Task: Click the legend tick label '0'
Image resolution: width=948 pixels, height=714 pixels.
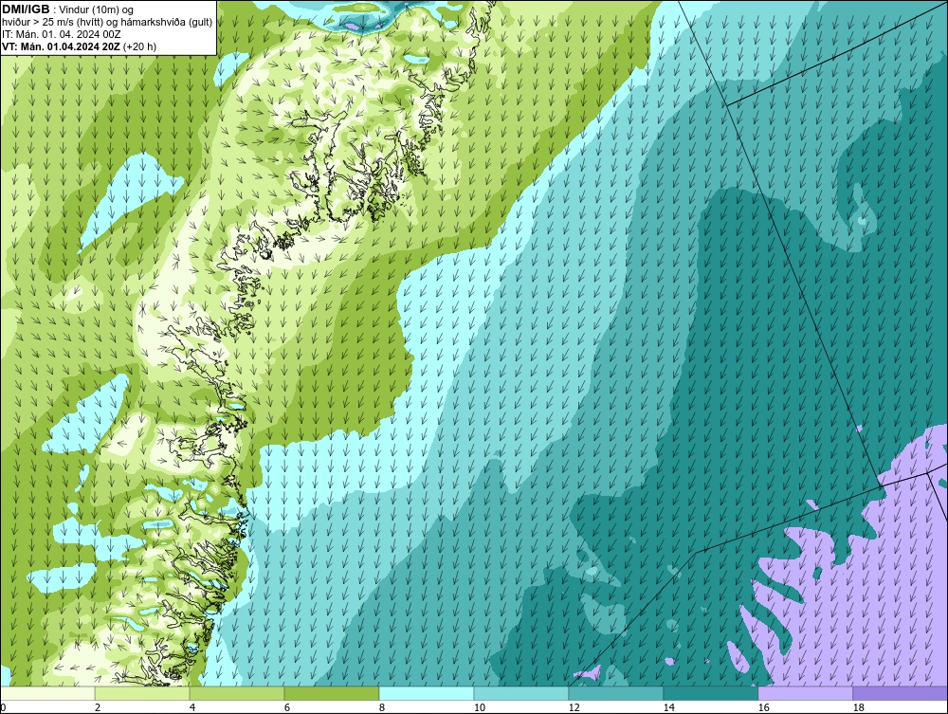Action: tap(3, 707)
